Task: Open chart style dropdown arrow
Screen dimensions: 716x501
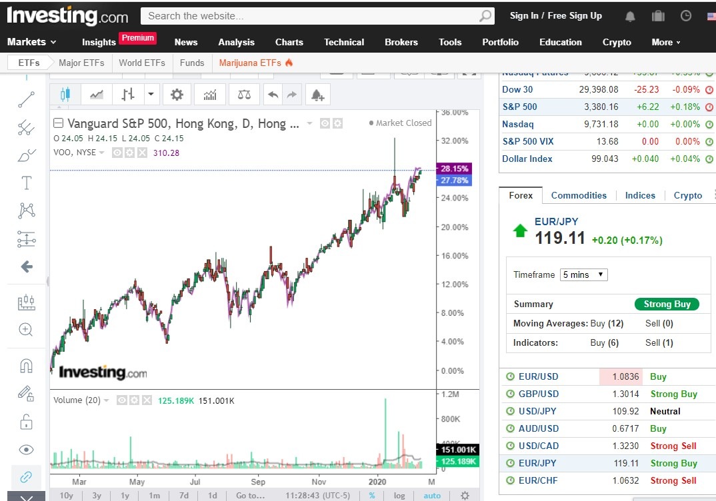Action: (151, 95)
